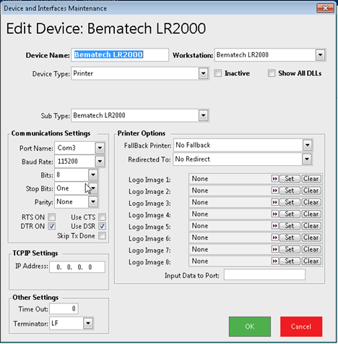This screenshot has height=344, width=338.
Task: Open the Baud Rate dropdown
Action: [x=100, y=161]
